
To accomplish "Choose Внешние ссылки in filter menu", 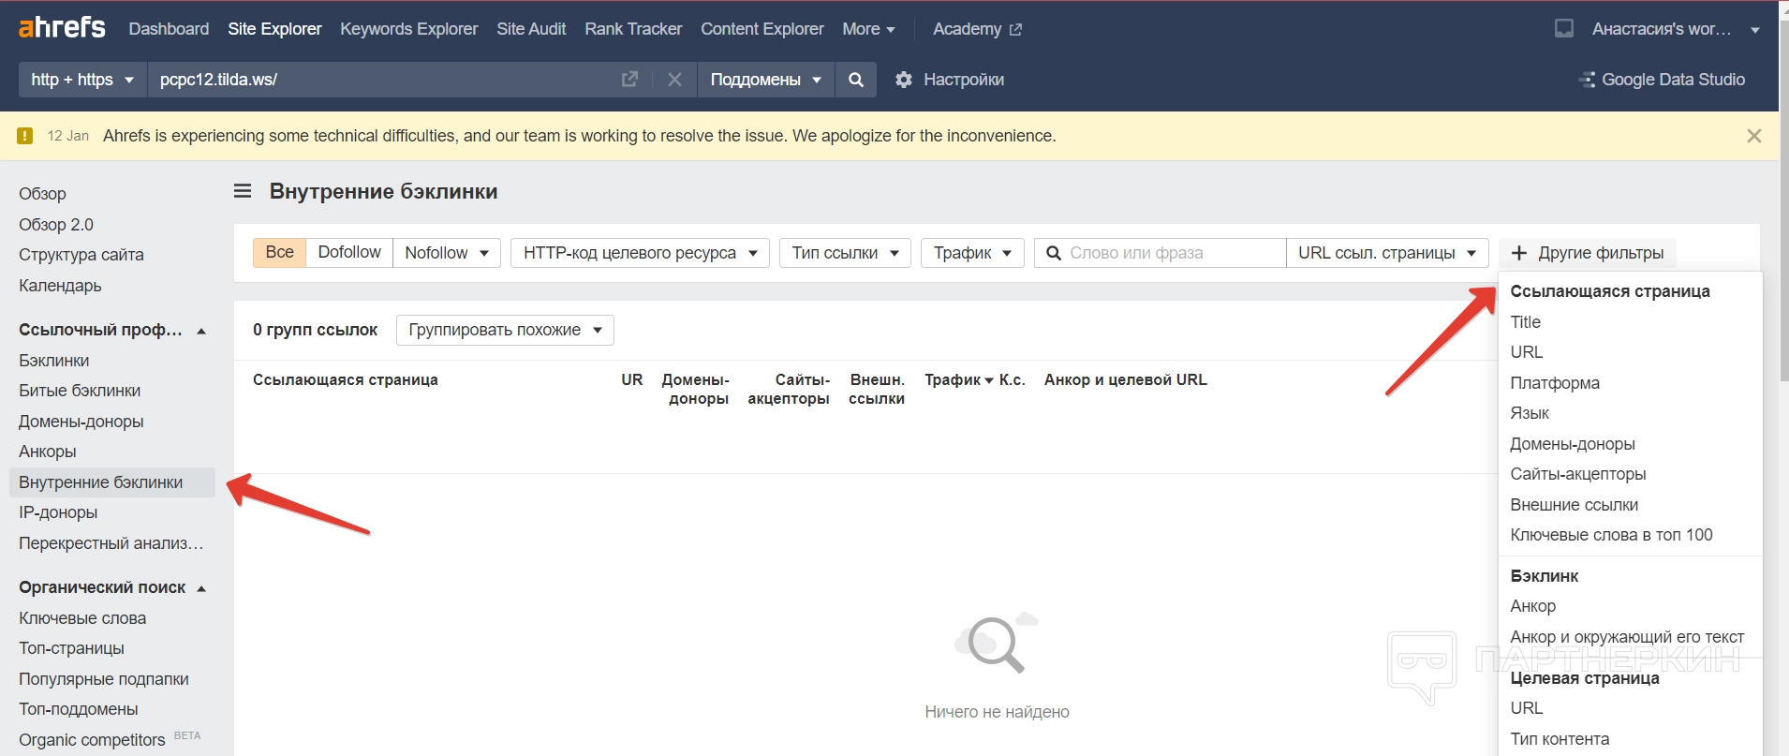I will (x=1575, y=505).
